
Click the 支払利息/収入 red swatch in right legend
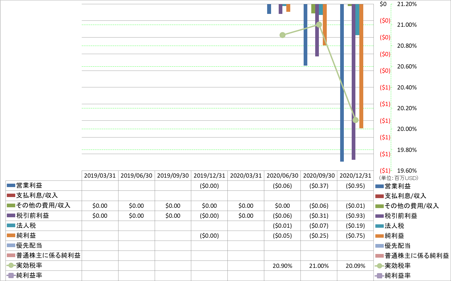pyautogui.click(x=380, y=196)
